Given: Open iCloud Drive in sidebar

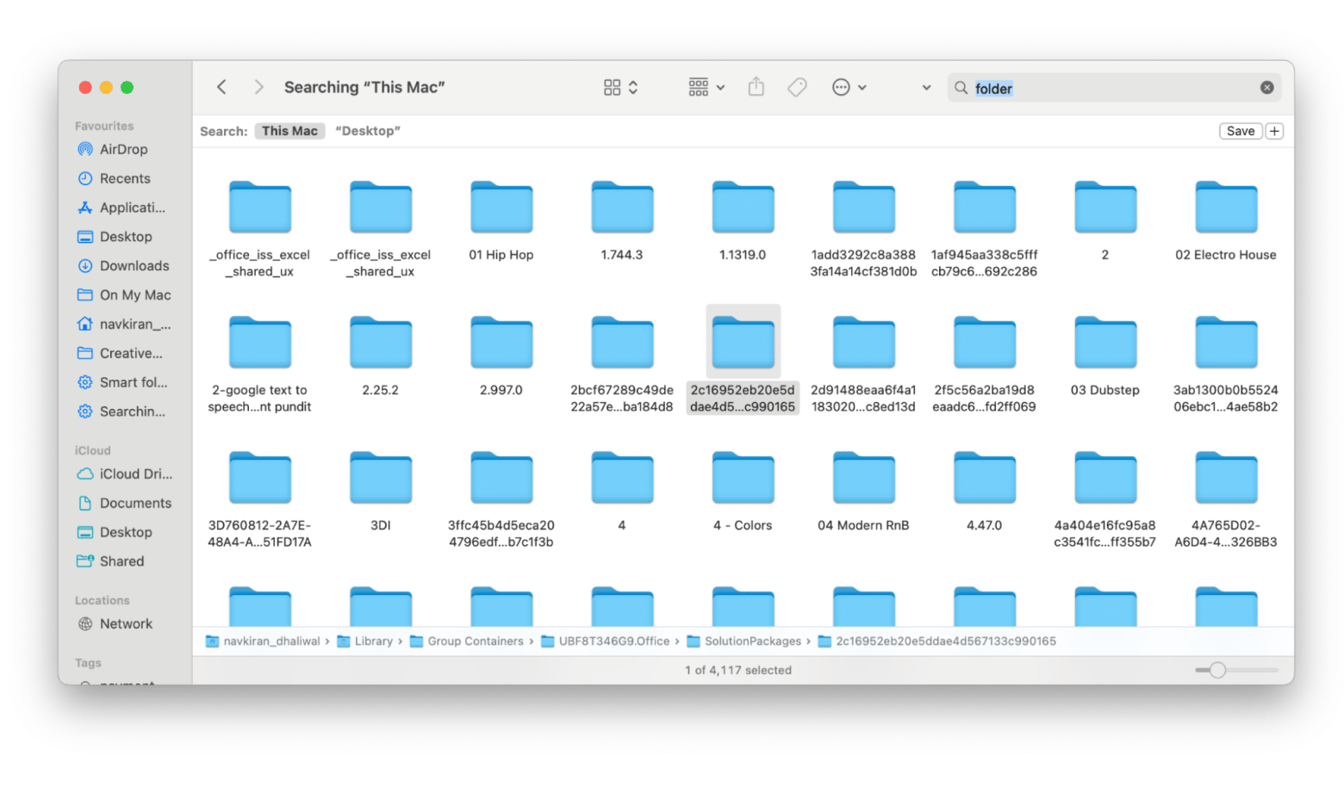Looking at the screenshot, I should (x=125, y=474).
